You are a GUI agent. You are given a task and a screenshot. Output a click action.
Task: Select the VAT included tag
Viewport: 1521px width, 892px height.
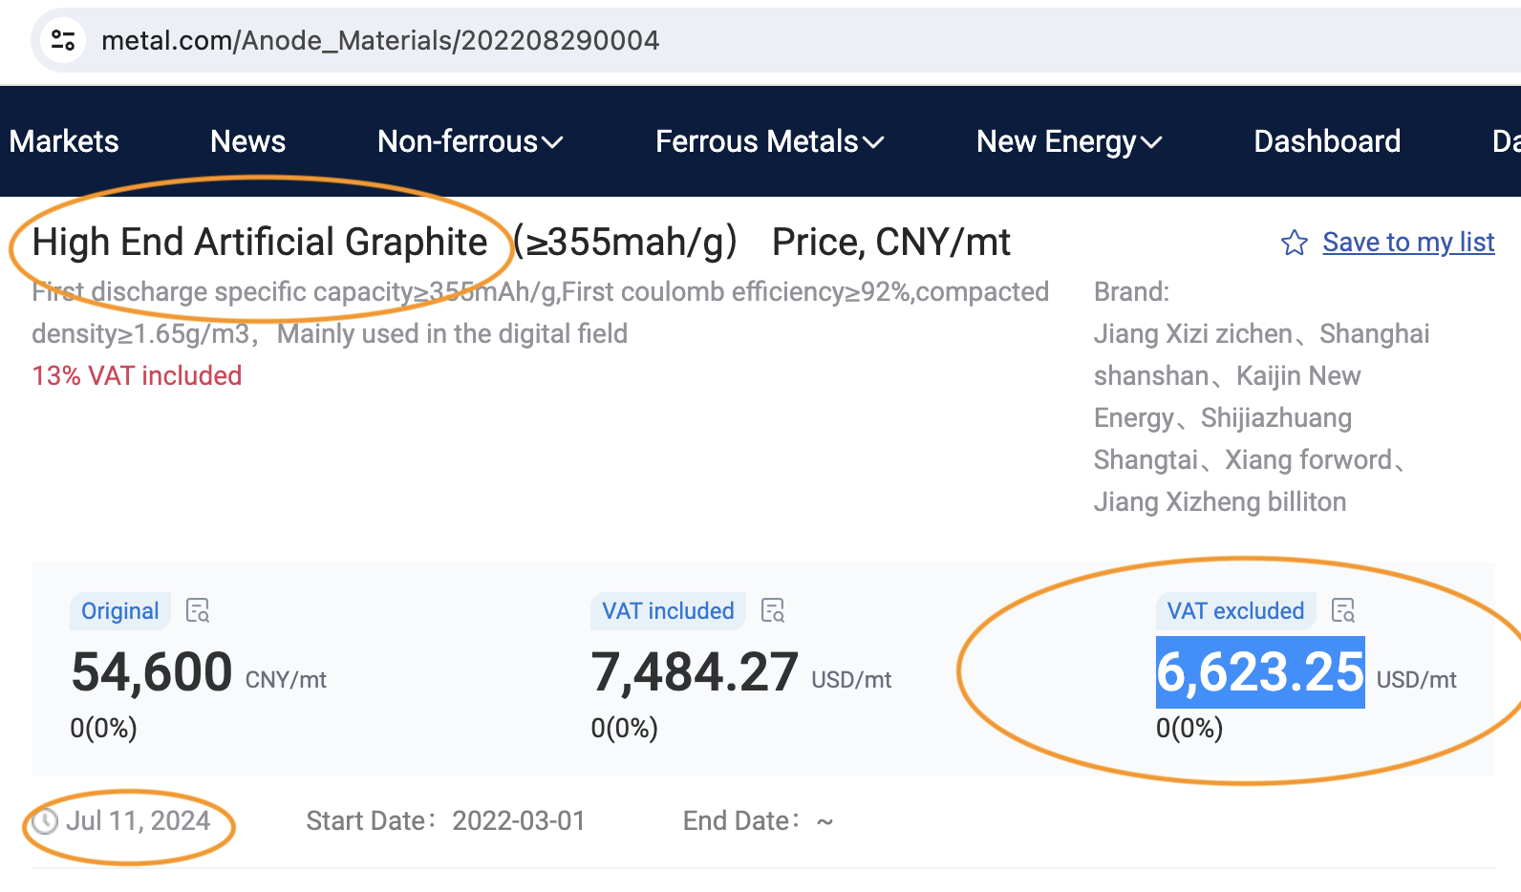click(x=668, y=611)
